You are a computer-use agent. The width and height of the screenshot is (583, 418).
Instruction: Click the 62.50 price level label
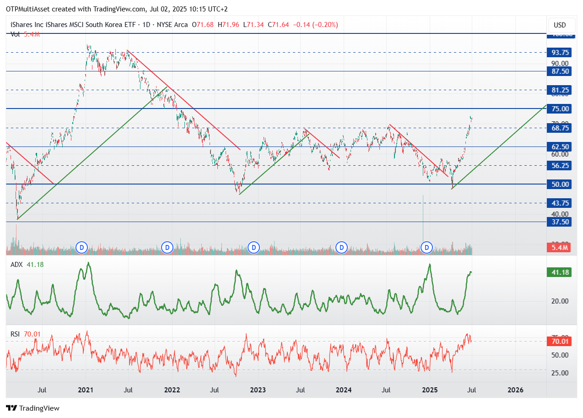[560, 147]
